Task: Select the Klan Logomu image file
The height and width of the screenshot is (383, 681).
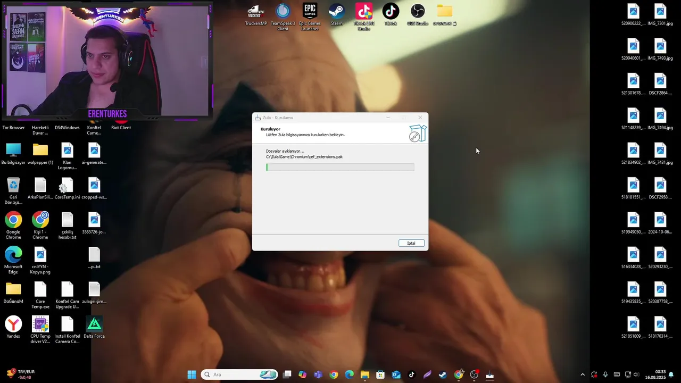Action: [x=67, y=156]
